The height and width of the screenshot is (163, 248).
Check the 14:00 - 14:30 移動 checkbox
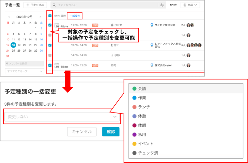pos(50,55)
